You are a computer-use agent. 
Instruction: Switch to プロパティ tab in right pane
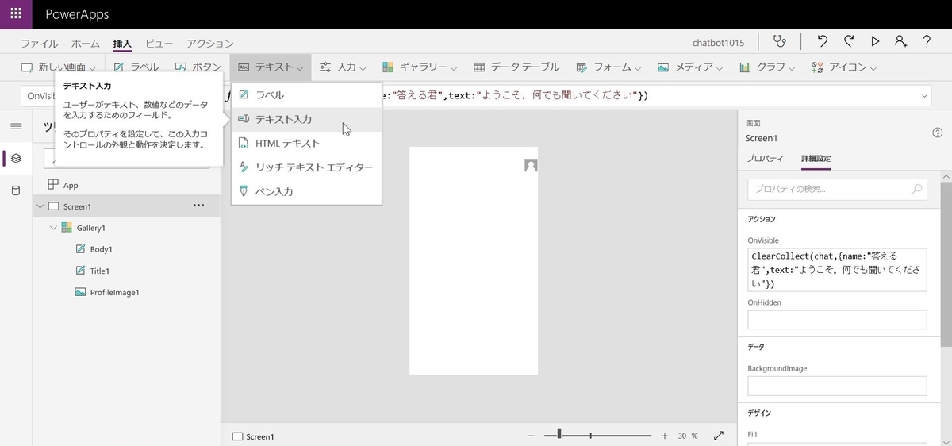765,159
